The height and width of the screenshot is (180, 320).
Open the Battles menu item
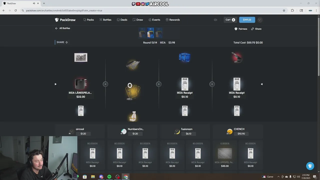(x=105, y=20)
